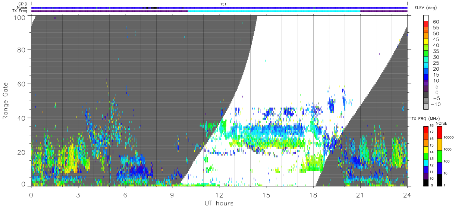Select the 3 tick label on UT hours axis
This screenshot has width=458, height=211.
(x=78, y=195)
